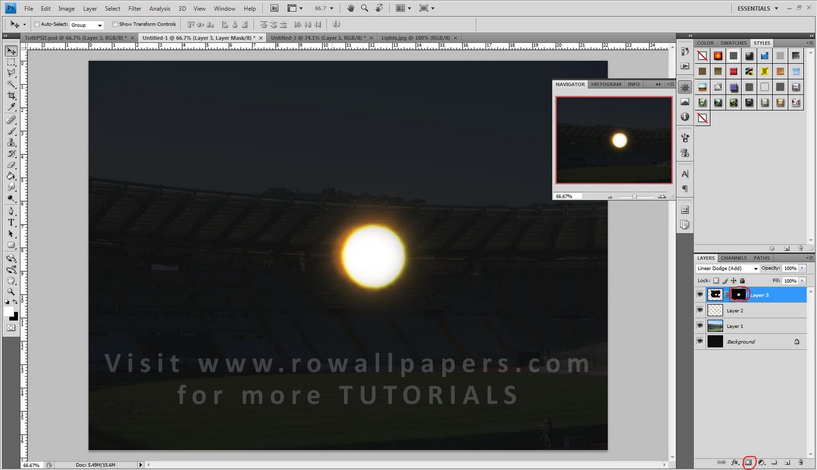The height and width of the screenshot is (470, 817).
Task: Toggle Lock Position in Layers panel
Action: point(734,281)
